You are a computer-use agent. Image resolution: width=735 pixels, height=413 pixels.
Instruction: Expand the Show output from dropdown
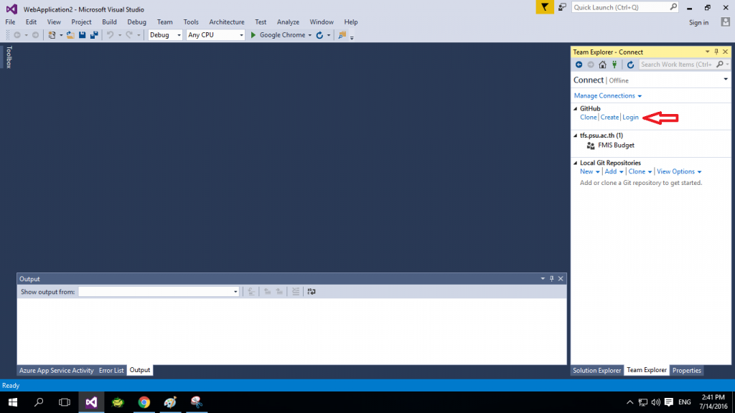(x=235, y=291)
